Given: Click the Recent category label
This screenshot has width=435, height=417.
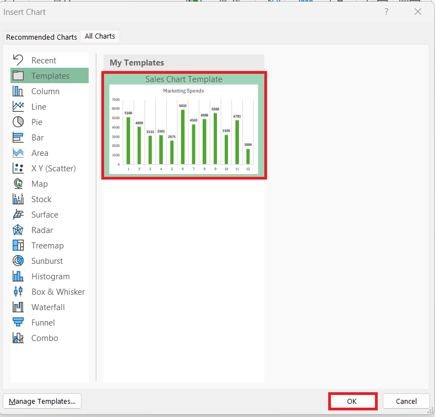Looking at the screenshot, I should [x=44, y=61].
